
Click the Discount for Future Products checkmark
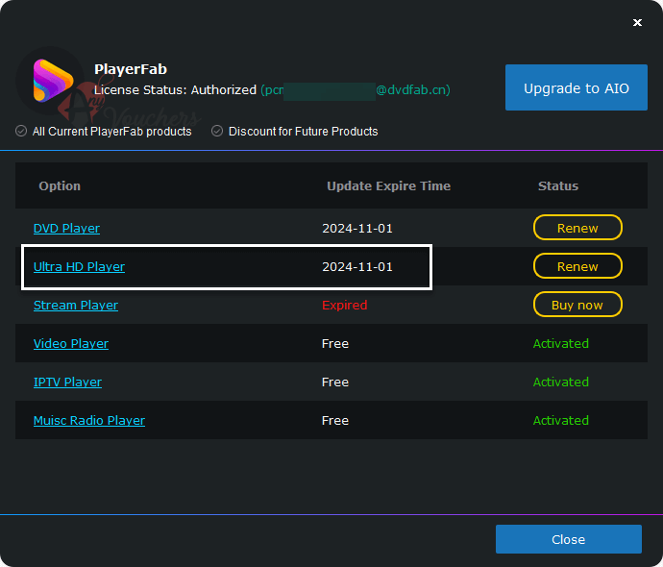tap(217, 131)
